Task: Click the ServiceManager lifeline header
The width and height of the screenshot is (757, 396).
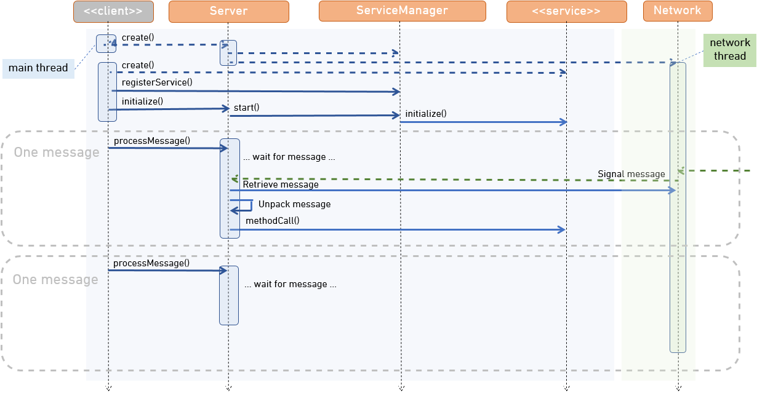Action: click(x=401, y=10)
